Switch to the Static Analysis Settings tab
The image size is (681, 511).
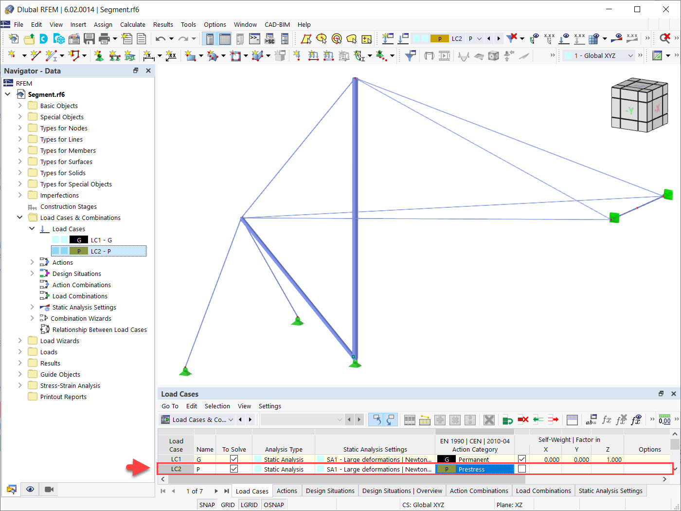pos(610,491)
